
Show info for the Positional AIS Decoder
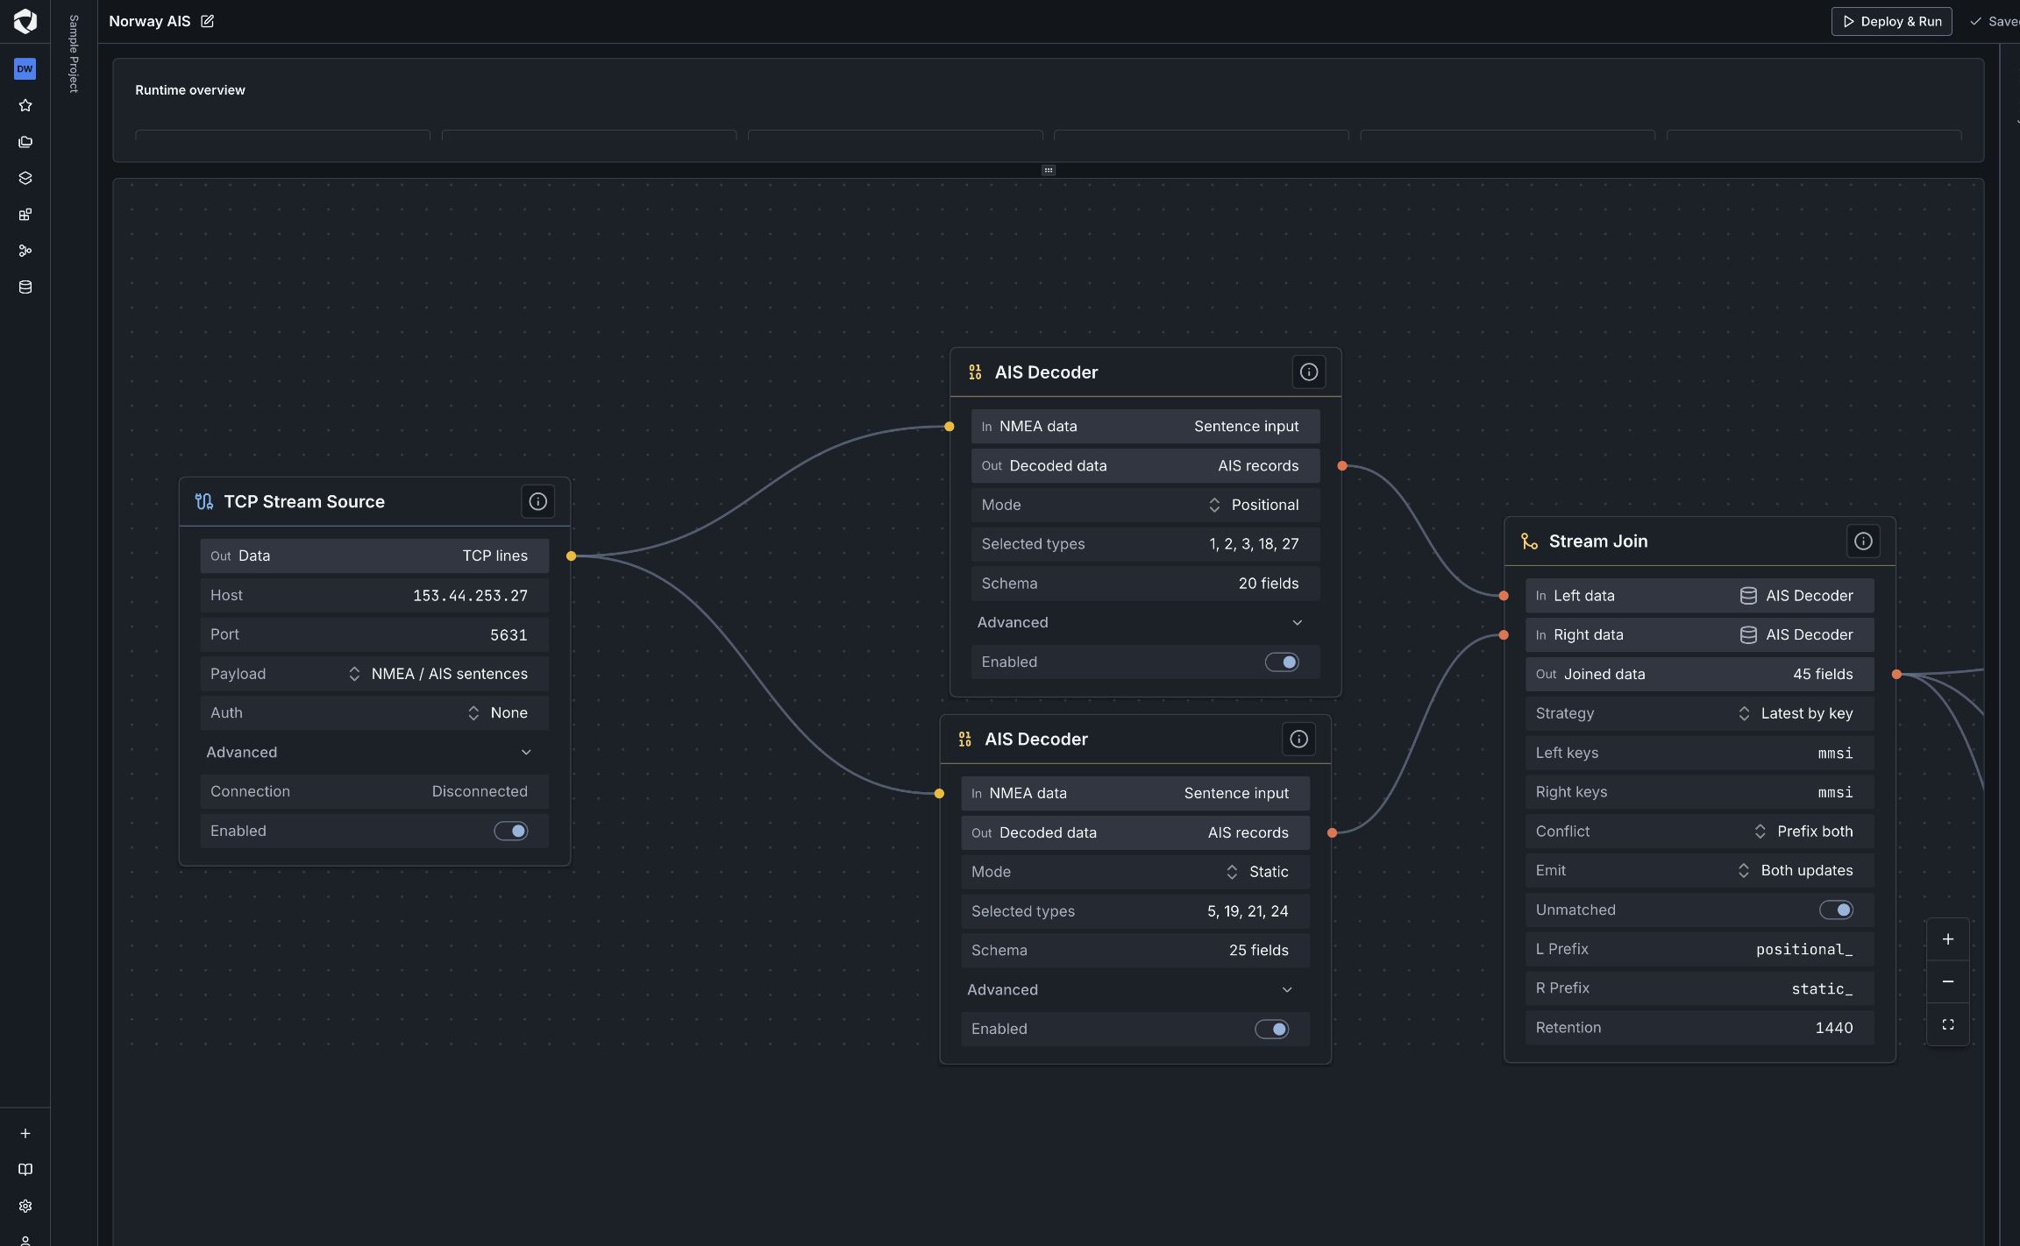[x=1309, y=372]
